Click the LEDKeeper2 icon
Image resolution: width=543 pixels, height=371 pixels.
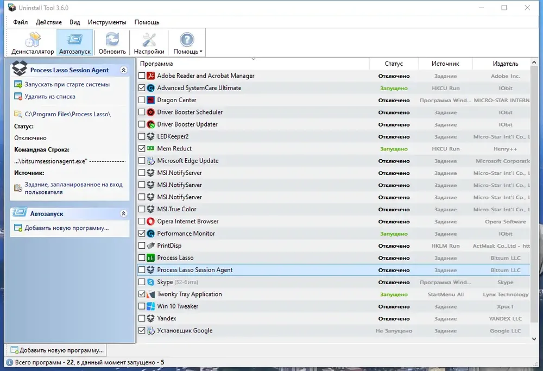150,136
